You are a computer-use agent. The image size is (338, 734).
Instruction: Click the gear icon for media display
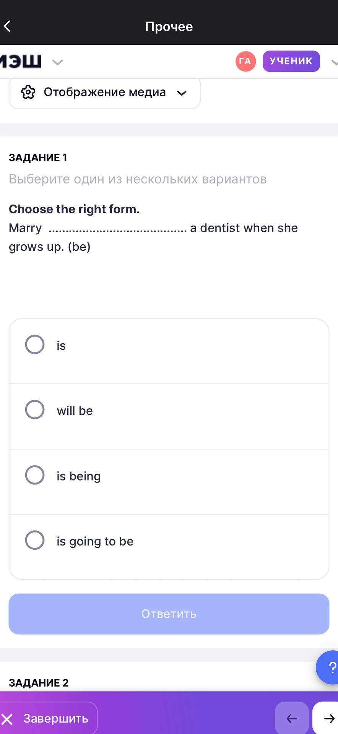[x=28, y=92]
